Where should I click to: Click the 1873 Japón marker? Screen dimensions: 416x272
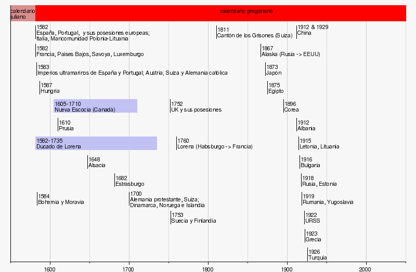coord(274,70)
